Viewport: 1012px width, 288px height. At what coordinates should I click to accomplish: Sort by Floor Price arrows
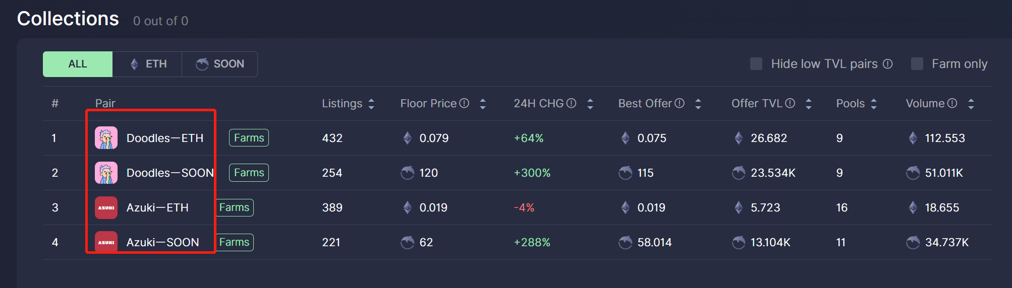click(x=483, y=104)
